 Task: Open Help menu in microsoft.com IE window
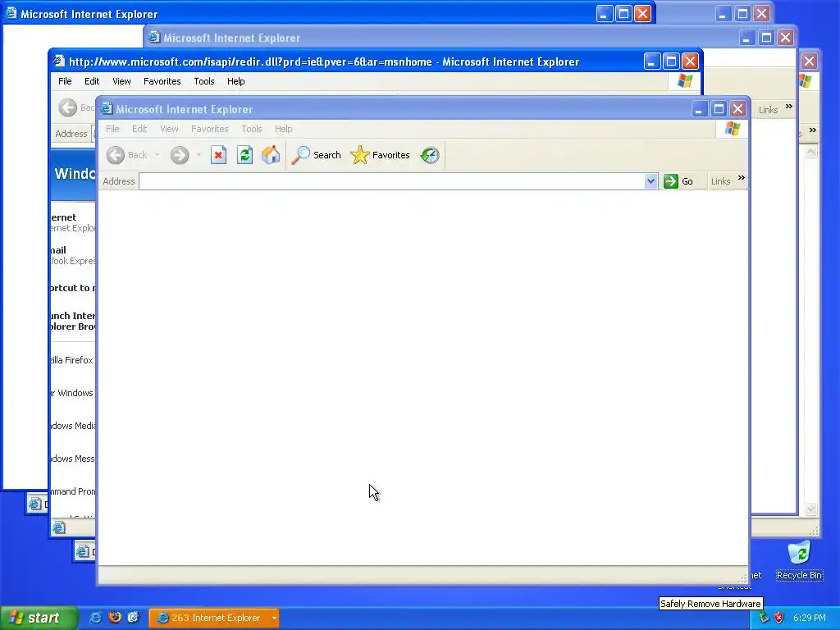(x=235, y=81)
